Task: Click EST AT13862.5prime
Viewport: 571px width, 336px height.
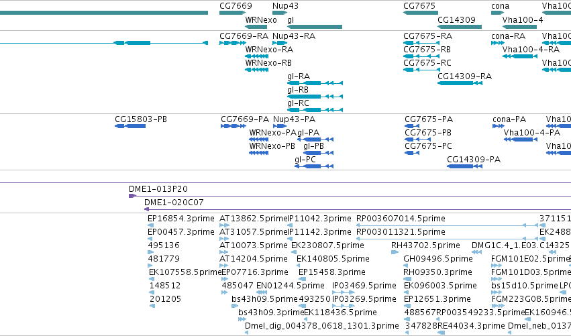Action: click(x=254, y=219)
